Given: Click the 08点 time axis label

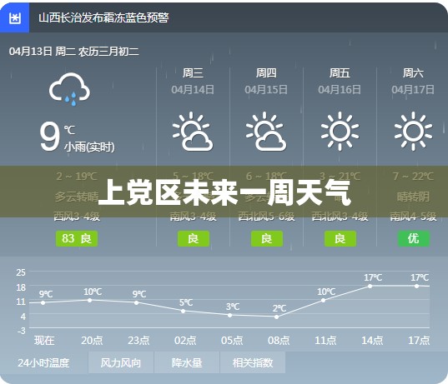Looking at the screenshot, I should 279,341.
